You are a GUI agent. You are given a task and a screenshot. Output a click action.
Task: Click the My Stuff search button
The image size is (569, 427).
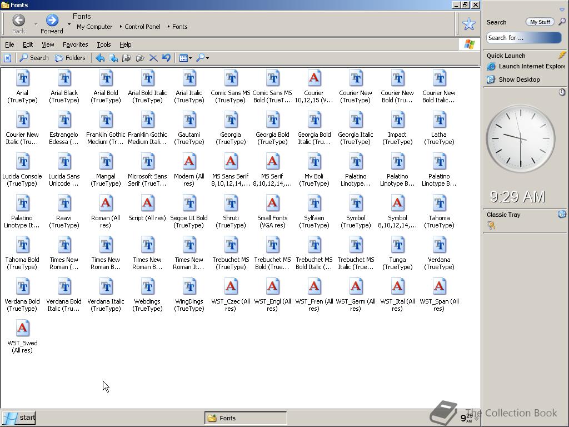click(x=540, y=22)
